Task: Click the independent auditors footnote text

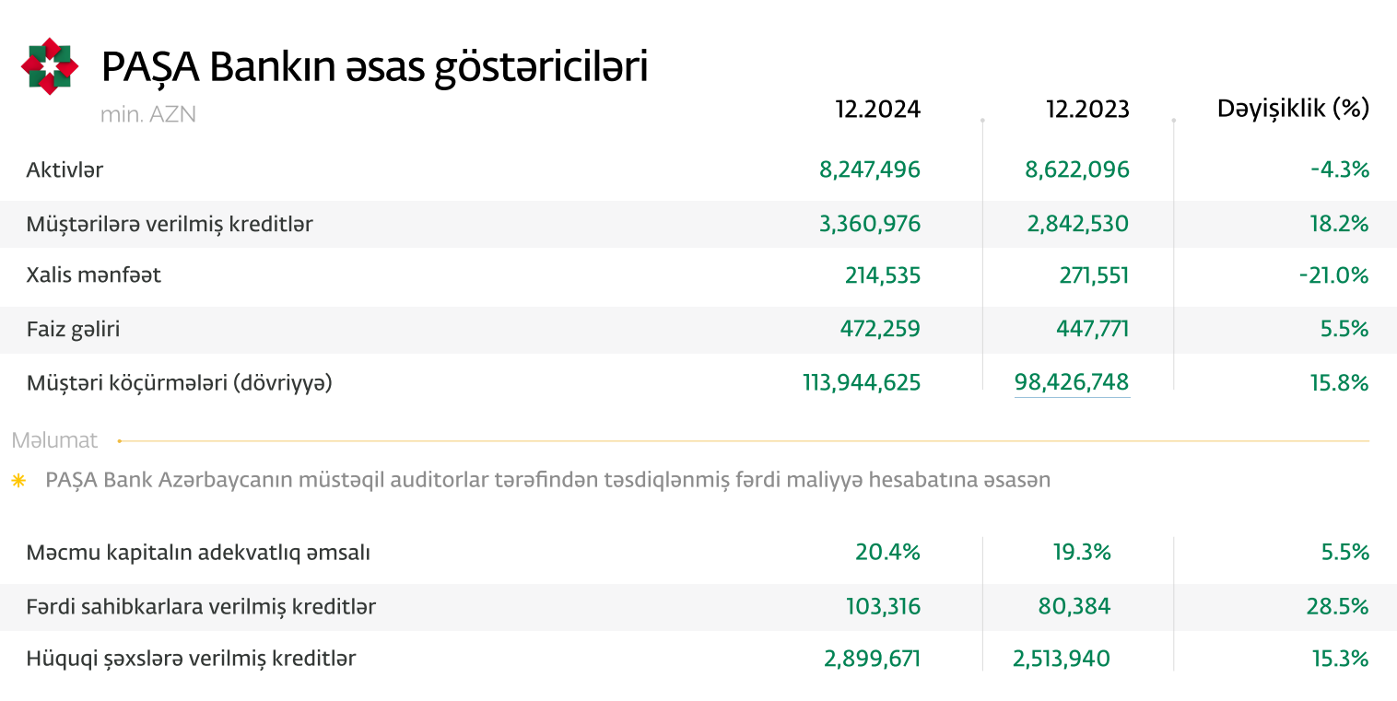Action: [x=547, y=480]
